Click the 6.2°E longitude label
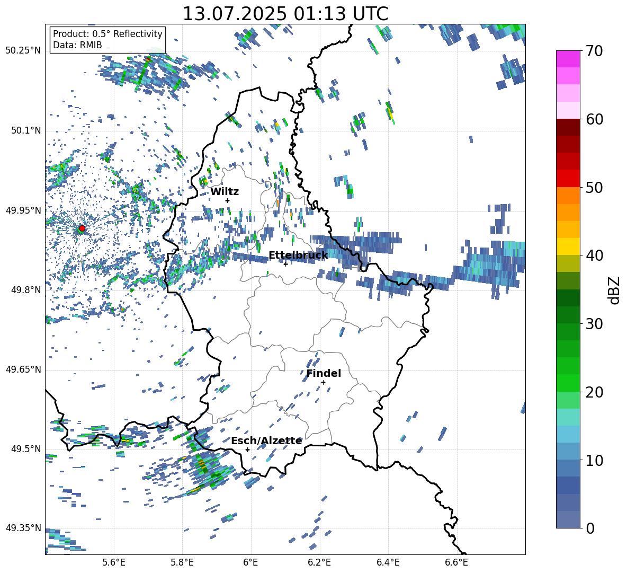This screenshot has width=627, height=573. click(319, 562)
